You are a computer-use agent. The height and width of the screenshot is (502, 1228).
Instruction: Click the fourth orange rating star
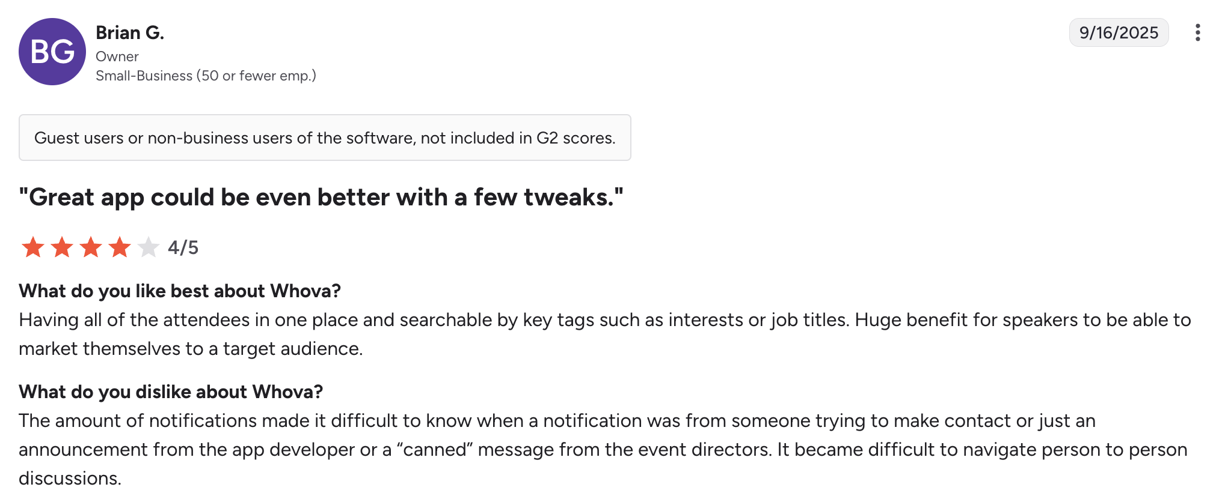(120, 247)
